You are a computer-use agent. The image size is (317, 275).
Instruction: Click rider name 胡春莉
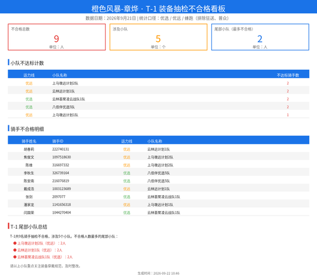coord(29,150)
